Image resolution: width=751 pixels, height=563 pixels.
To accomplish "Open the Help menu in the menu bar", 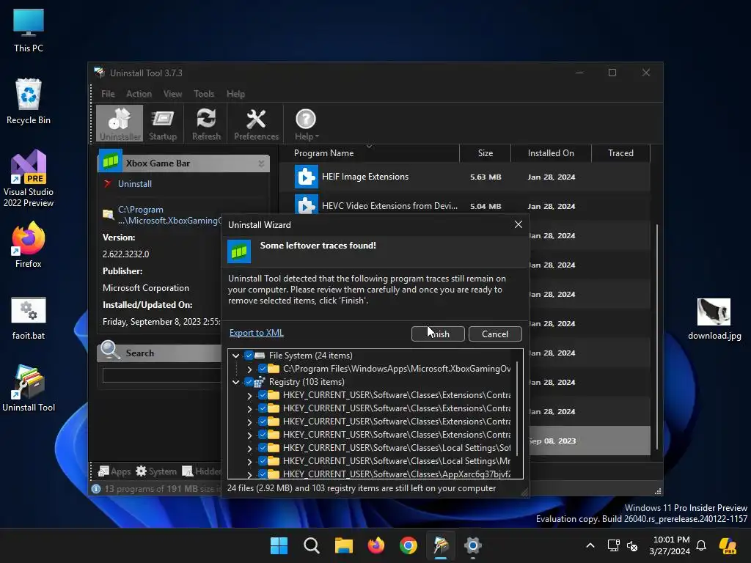I will tap(235, 94).
